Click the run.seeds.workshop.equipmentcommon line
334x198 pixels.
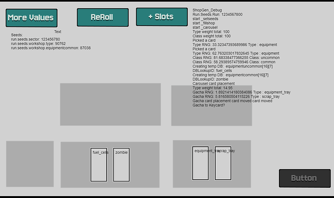50,48
